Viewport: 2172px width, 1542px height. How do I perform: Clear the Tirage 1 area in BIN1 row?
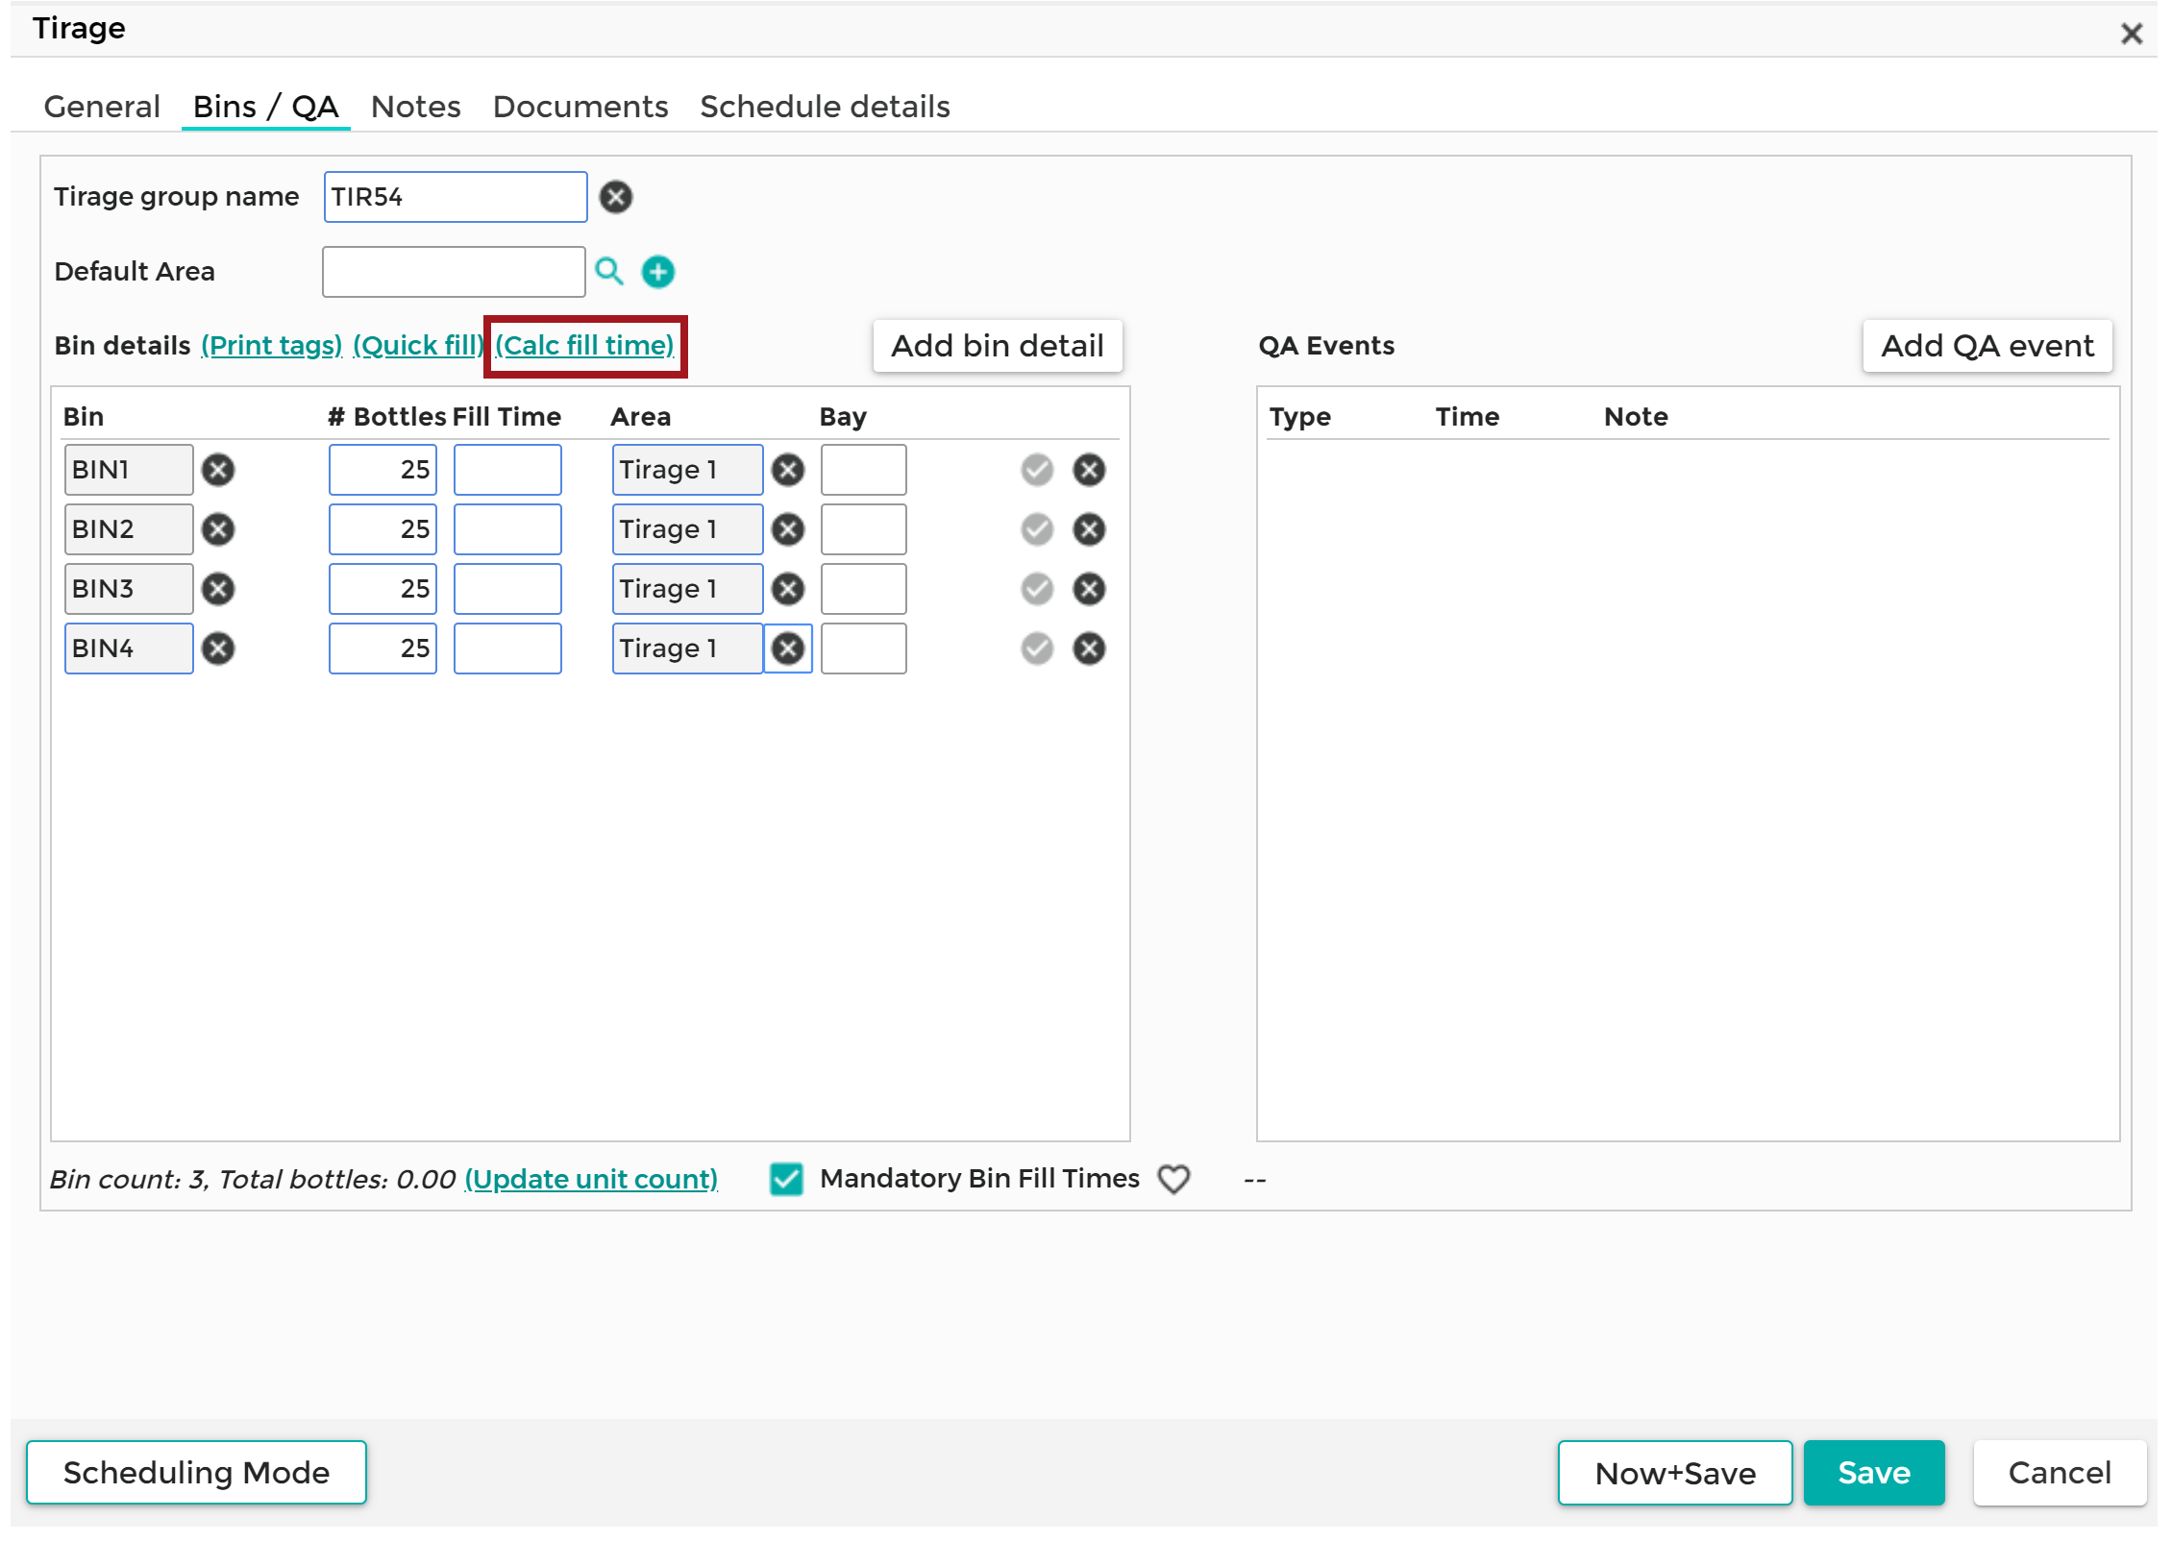788,470
